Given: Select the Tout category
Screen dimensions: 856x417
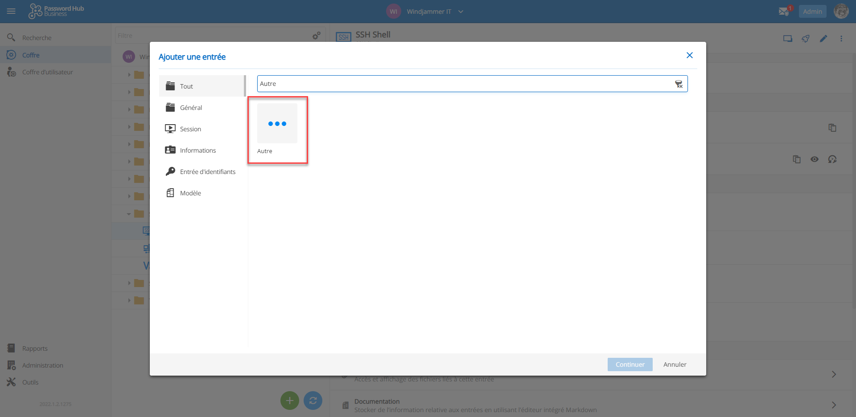Looking at the screenshot, I should (202, 86).
